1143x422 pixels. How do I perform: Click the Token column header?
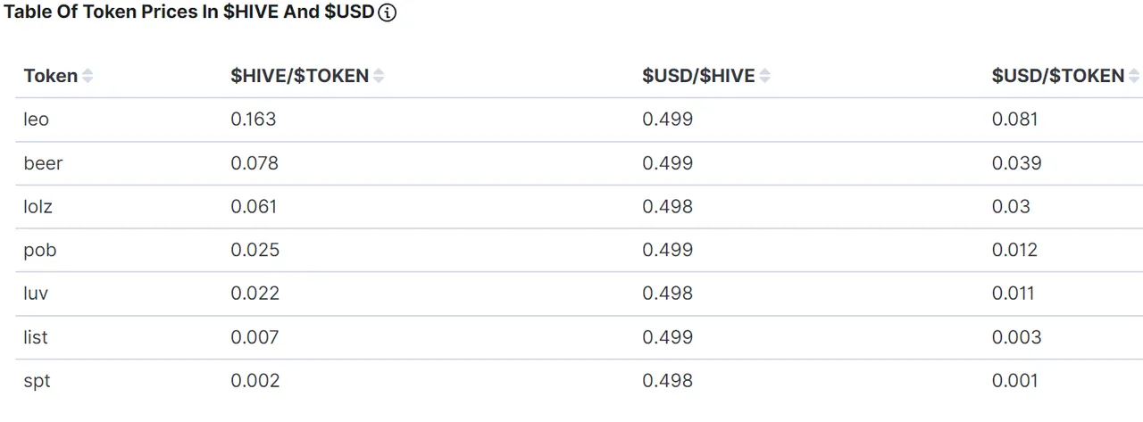pyautogui.click(x=51, y=76)
